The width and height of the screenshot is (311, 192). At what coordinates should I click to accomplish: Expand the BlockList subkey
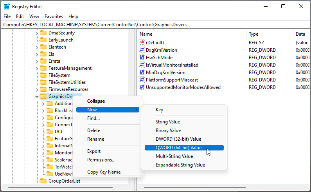43,111
